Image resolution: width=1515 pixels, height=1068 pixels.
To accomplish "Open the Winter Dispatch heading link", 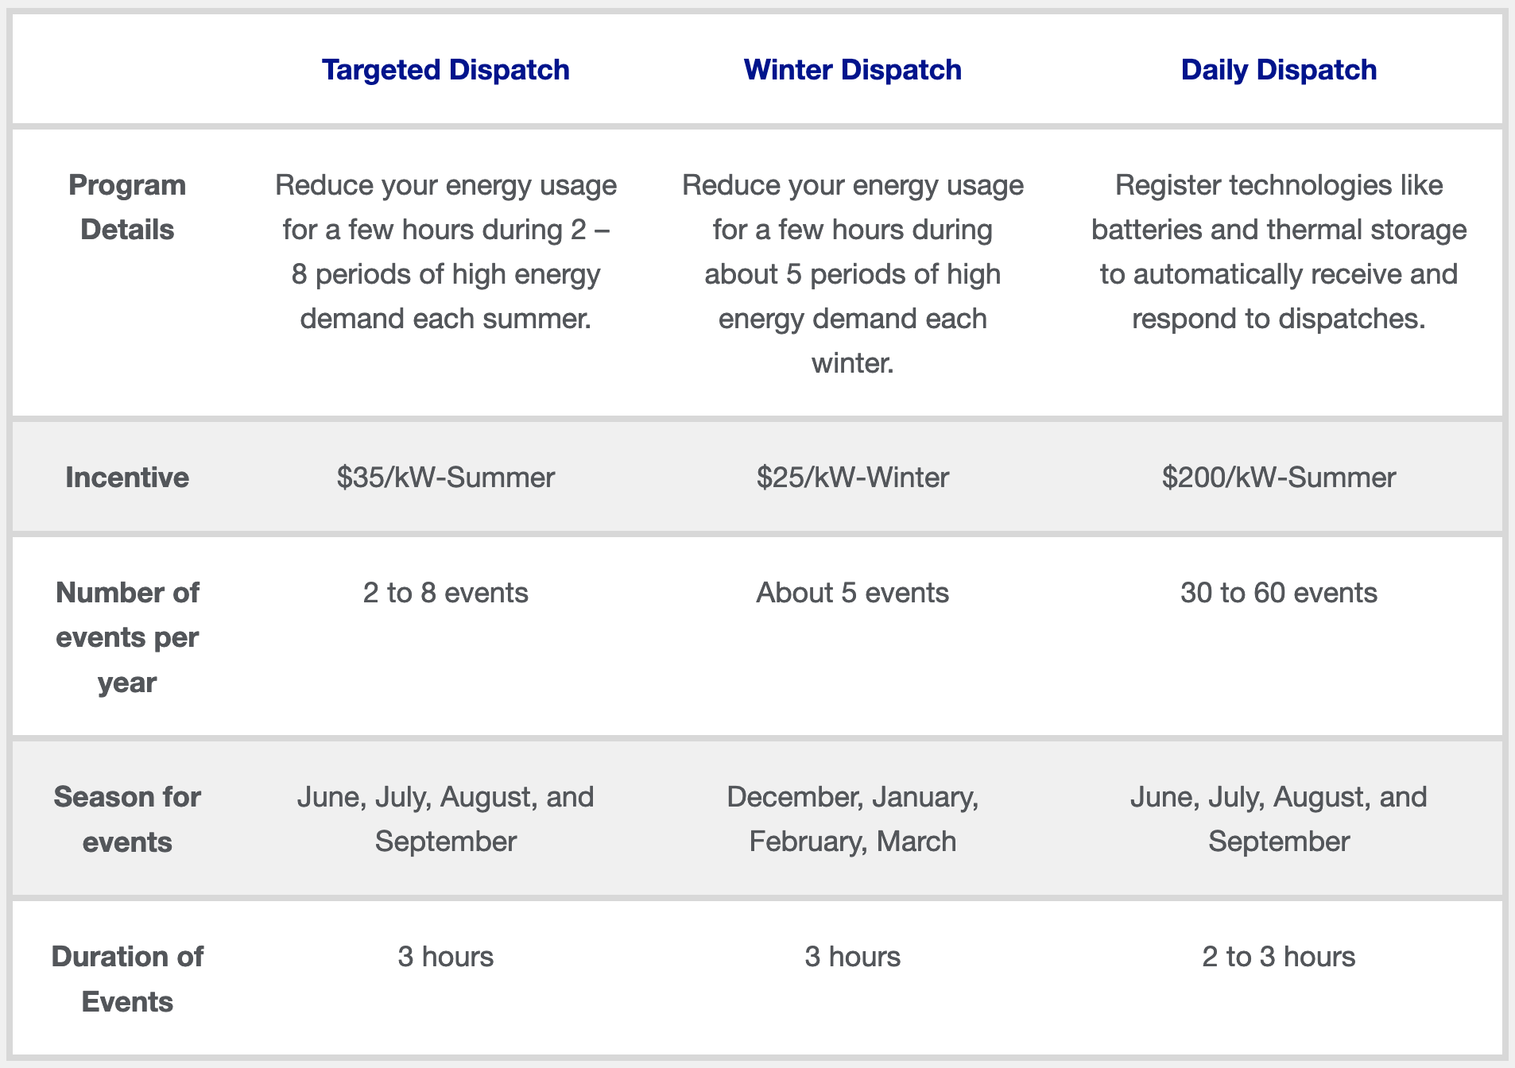I will pos(852,70).
